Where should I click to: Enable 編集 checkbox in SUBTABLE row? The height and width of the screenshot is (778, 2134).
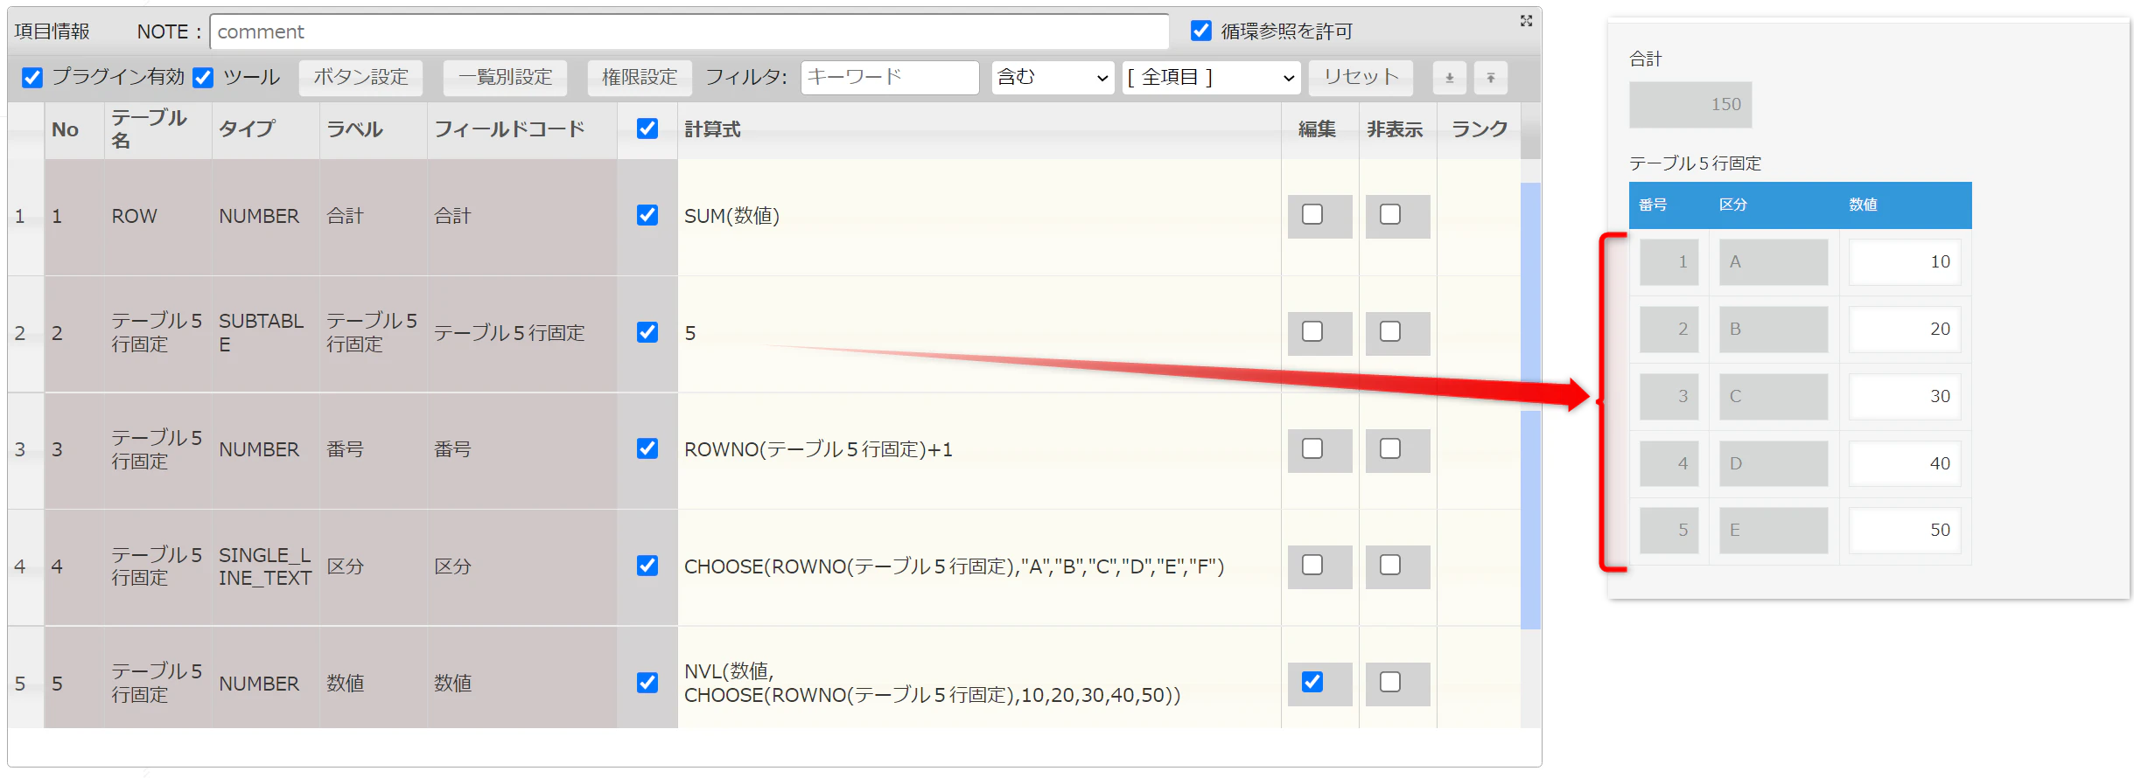tap(1312, 331)
